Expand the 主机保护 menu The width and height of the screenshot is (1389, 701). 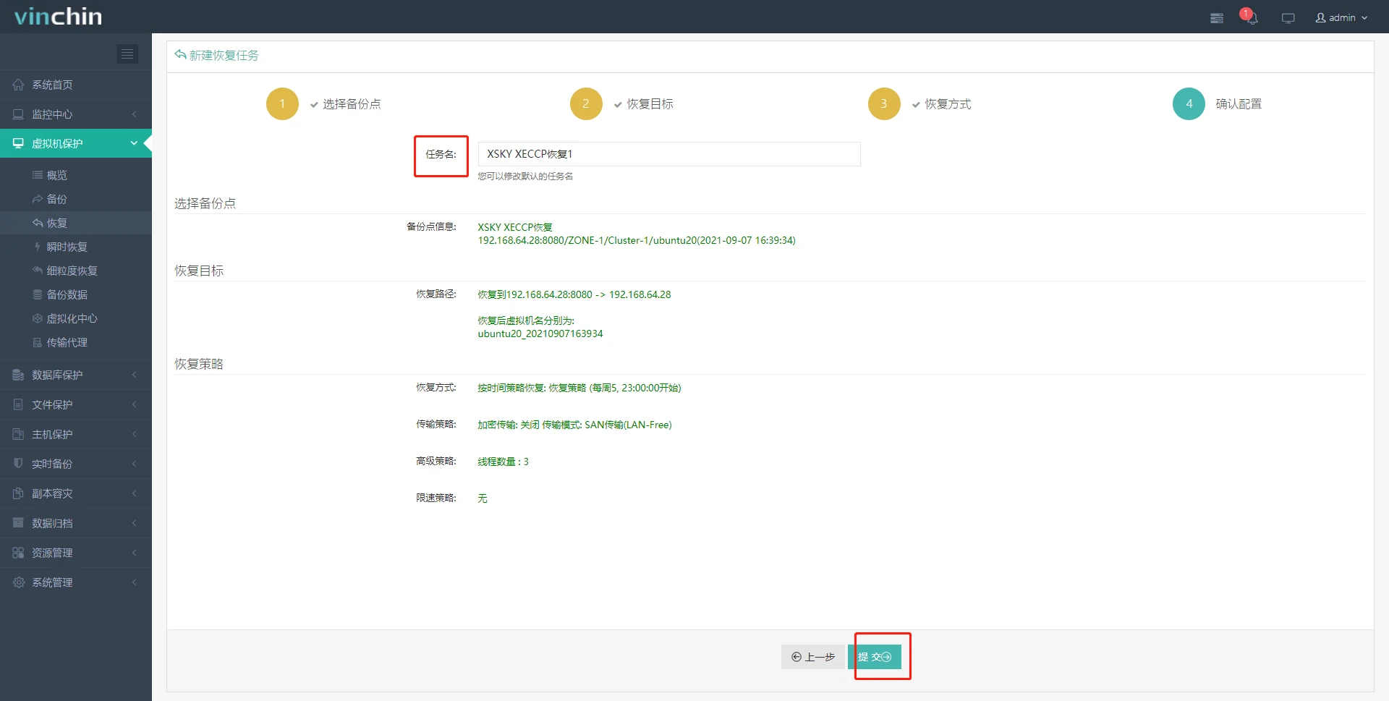[x=76, y=434]
